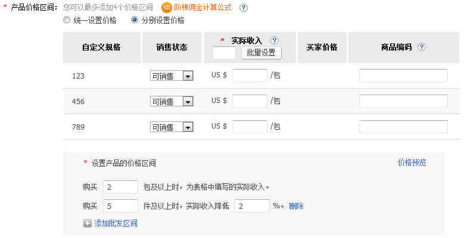Open the 价格预览 link
This screenshot has width=464, height=238.
(412, 162)
